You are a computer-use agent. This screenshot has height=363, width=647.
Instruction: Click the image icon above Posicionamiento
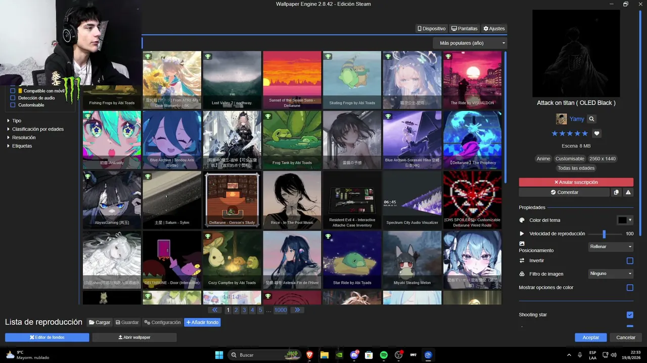(522, 244)
